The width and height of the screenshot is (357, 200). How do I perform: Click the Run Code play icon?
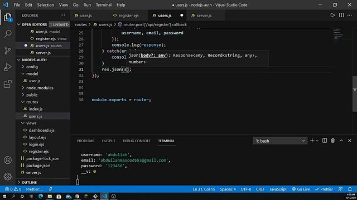[x=332, y=15]
